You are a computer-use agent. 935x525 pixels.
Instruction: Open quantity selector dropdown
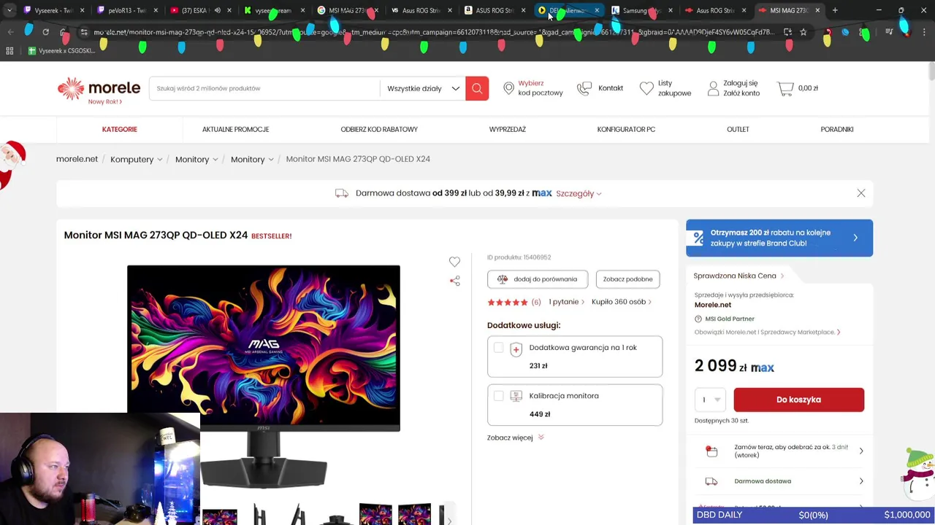[710, 400]
